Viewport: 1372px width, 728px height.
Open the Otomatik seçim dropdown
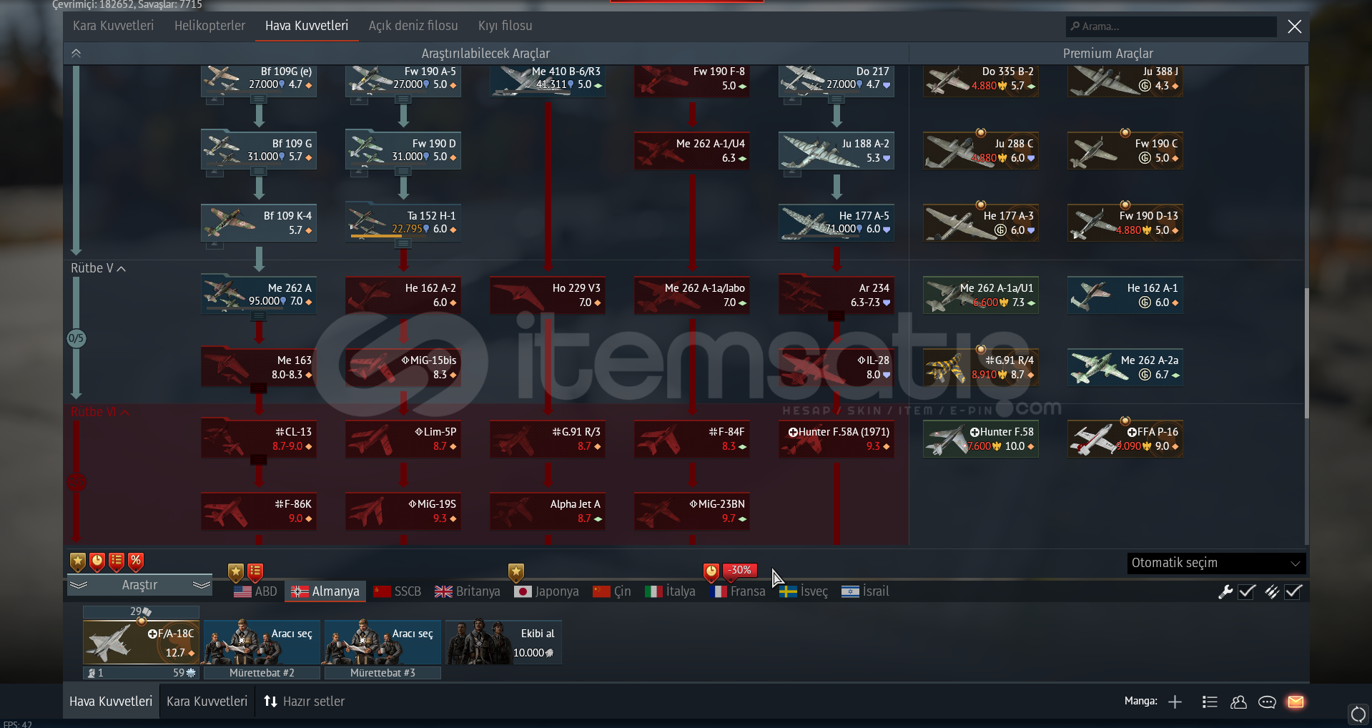pos(1216,563)
